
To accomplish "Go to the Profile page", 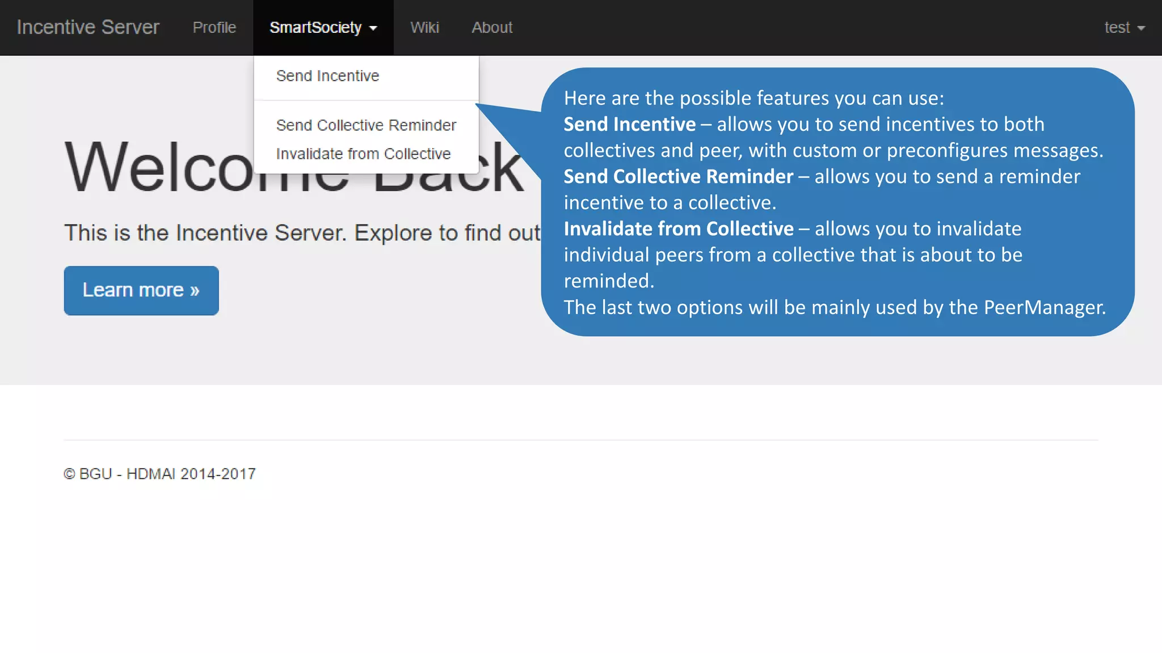I will (214, 27).
